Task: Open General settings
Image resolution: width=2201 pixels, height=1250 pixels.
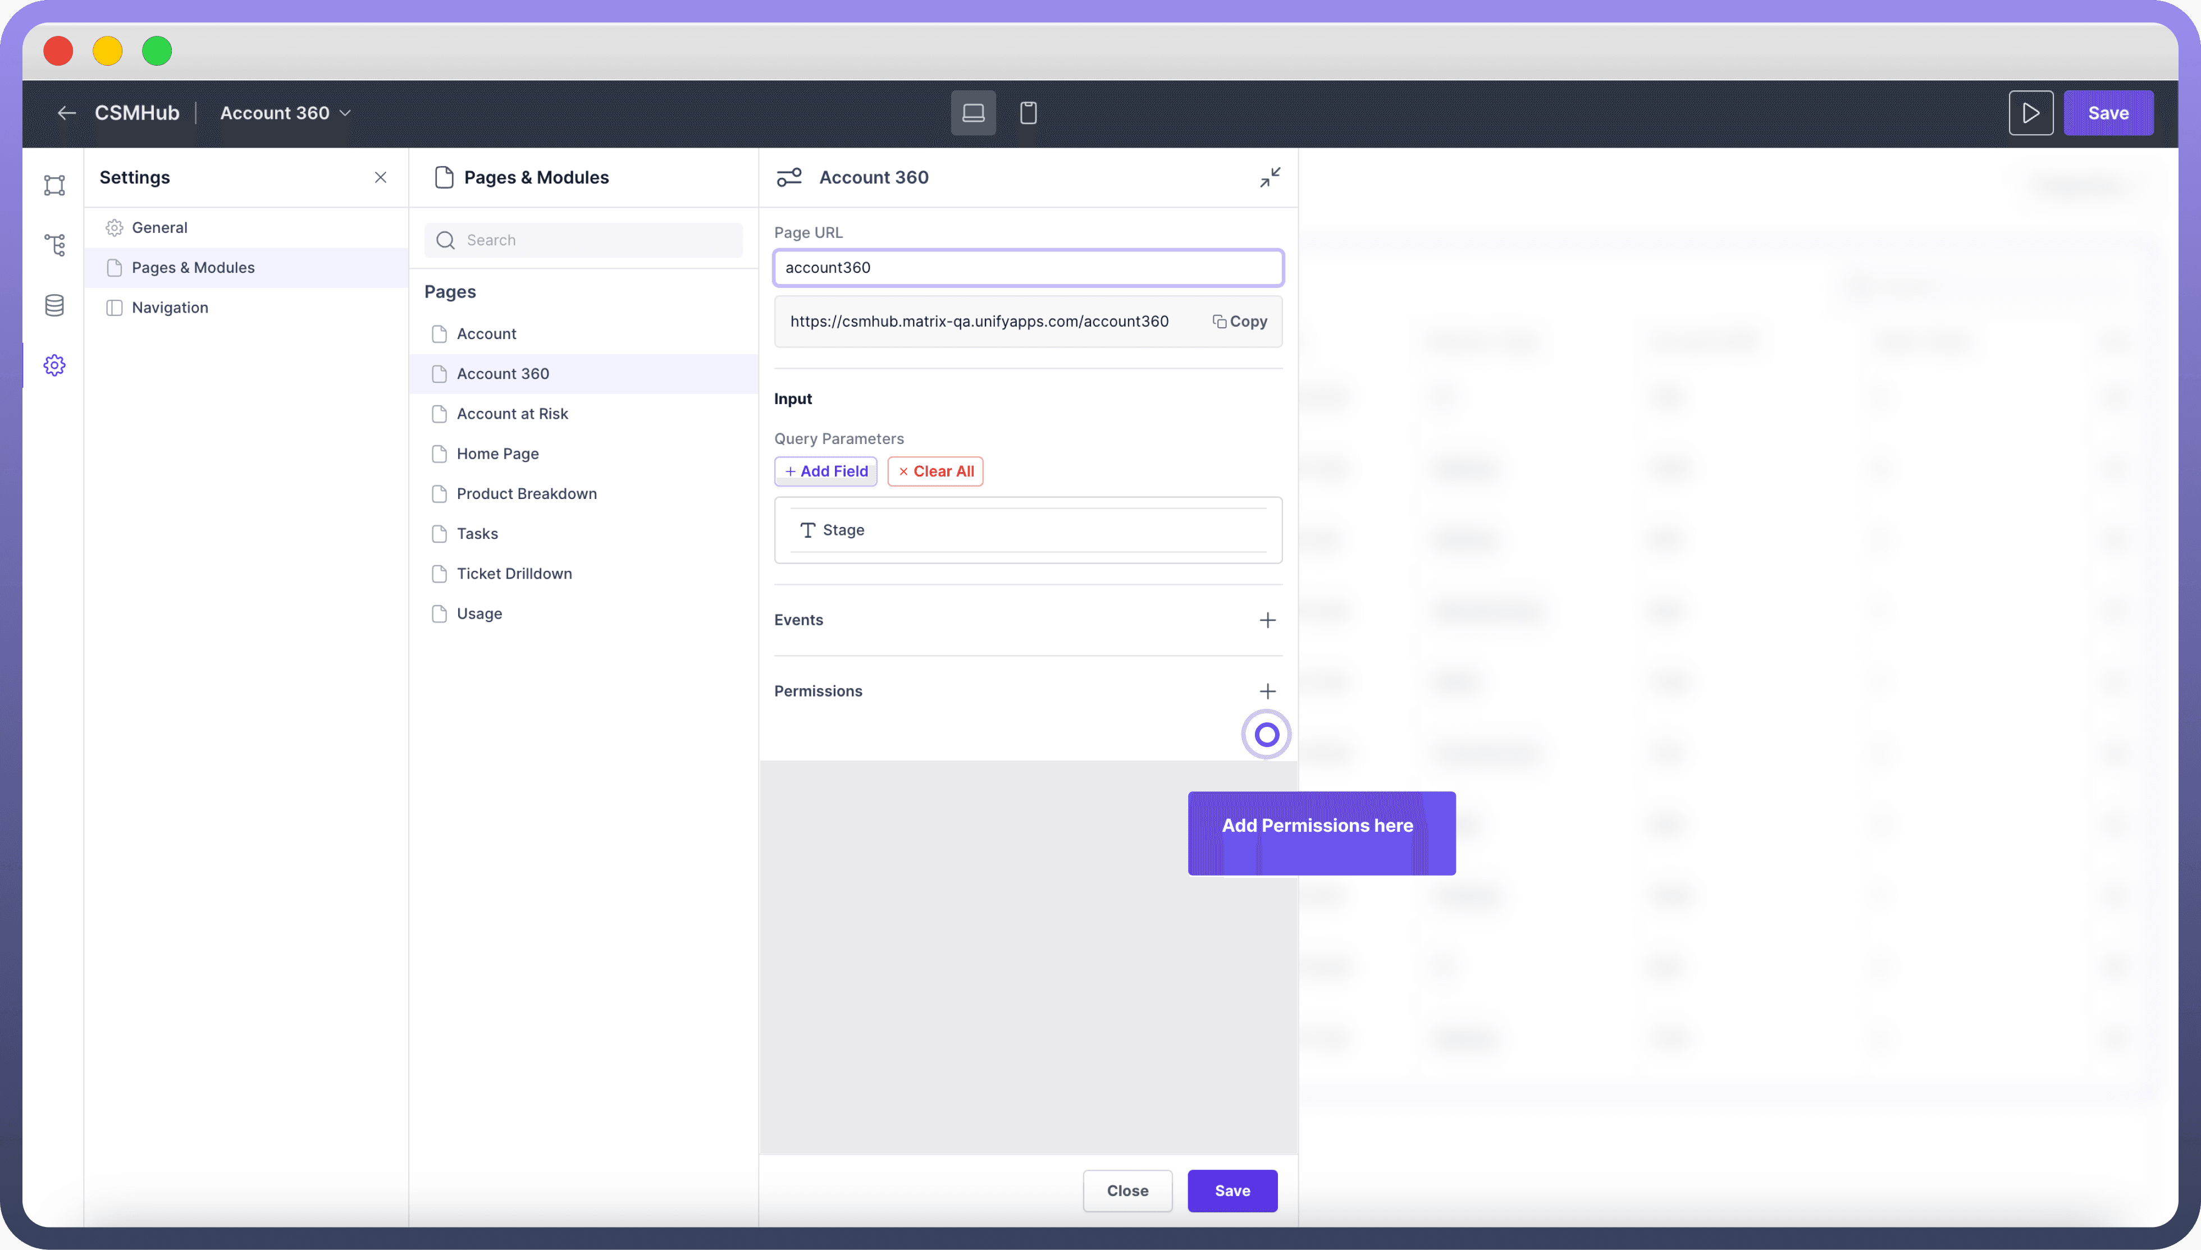Action: [159, 227]
